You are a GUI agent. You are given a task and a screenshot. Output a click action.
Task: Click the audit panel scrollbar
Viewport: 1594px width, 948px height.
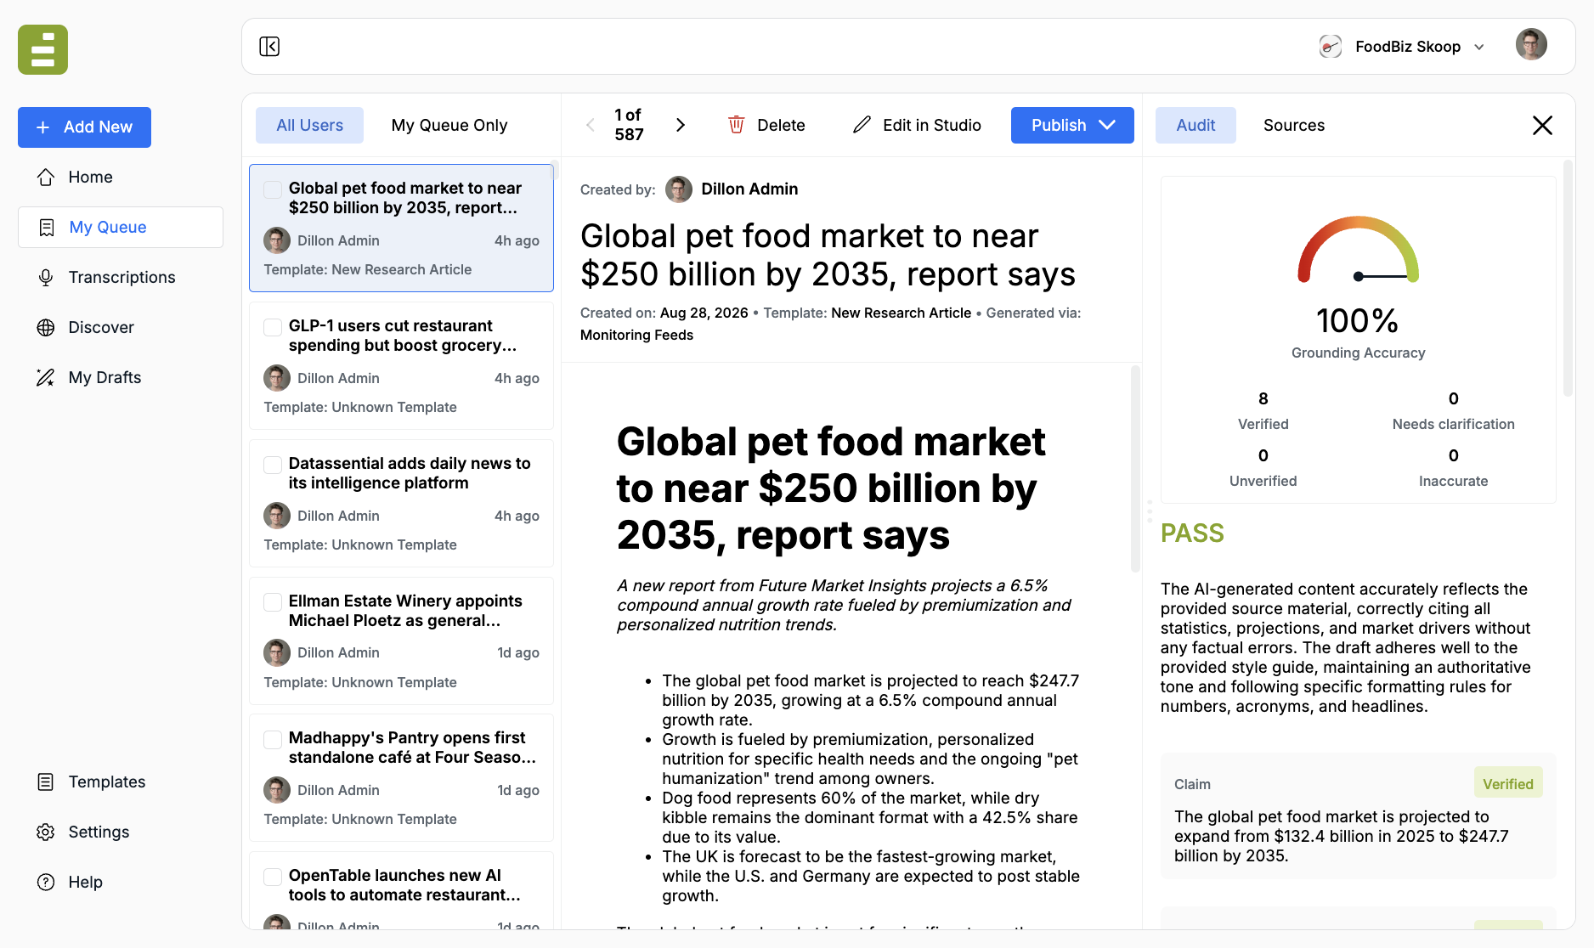pyautogui.click(x=1569, y=279)
